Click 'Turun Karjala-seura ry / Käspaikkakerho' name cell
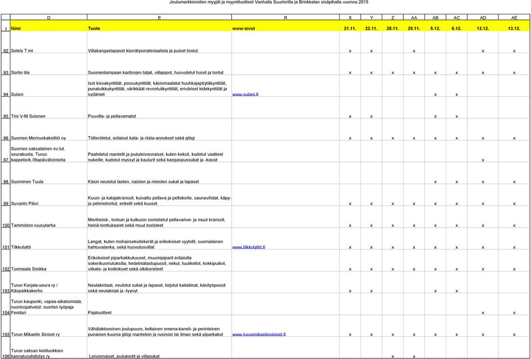Viewport: 531px width, 359px height. point(49,283)
